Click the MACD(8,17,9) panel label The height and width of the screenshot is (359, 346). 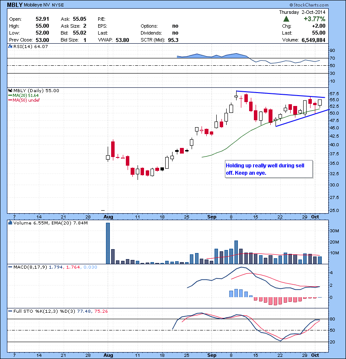coord(30,267)
